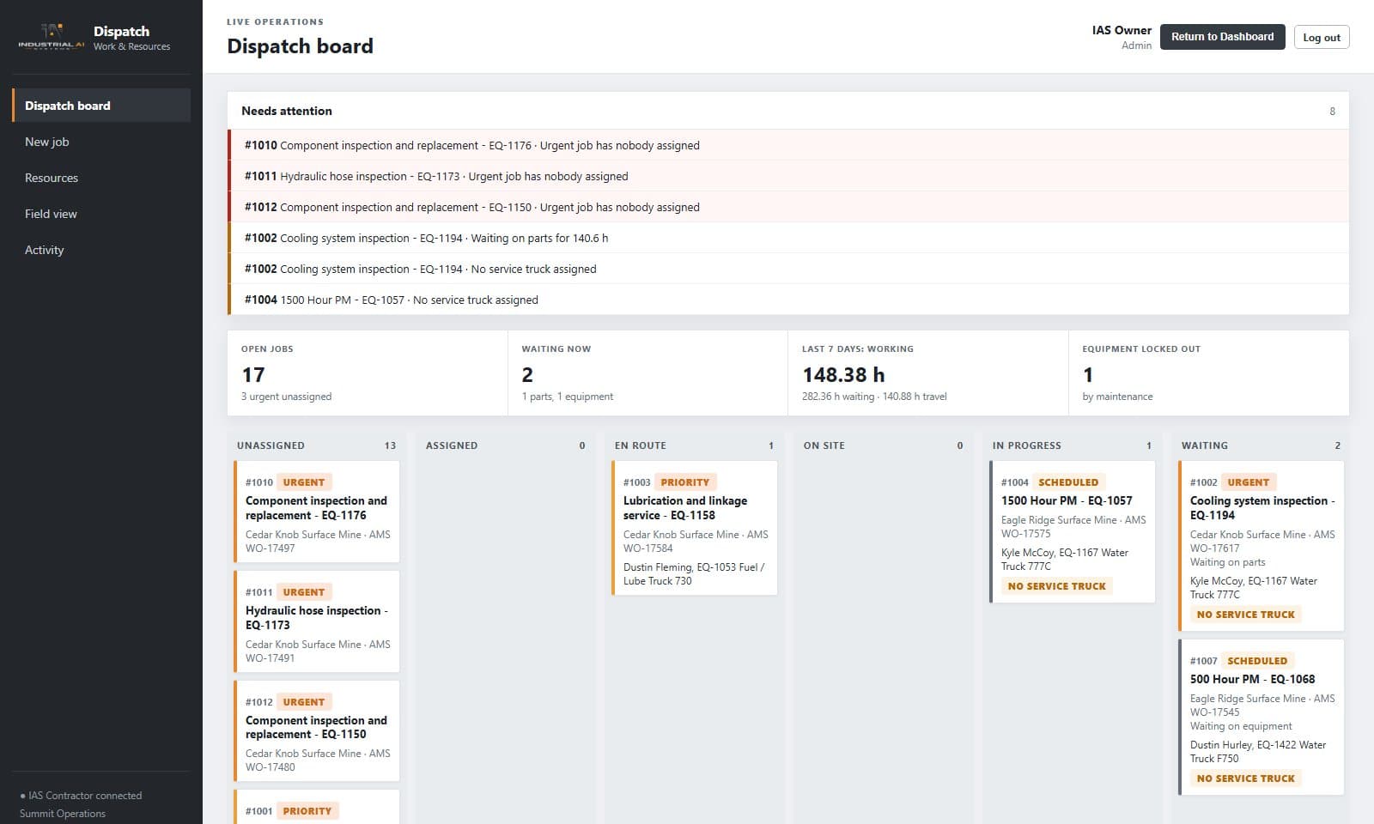Open Unassigned card #1012 EQ-1150
Image resolution: width=1374 pixels, height=824 pixels.
tap(317, 731)
